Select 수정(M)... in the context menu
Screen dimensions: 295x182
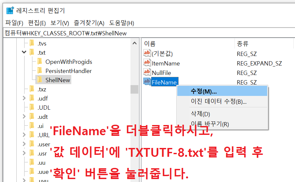tap(222, 91)
